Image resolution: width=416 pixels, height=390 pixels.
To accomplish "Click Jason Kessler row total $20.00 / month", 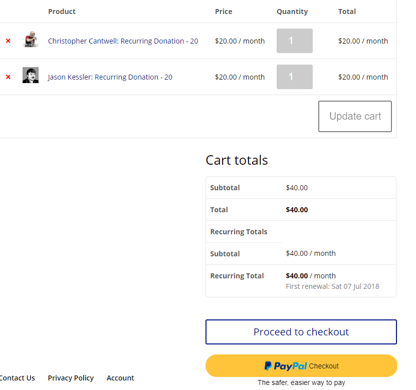I will point(363,77).
